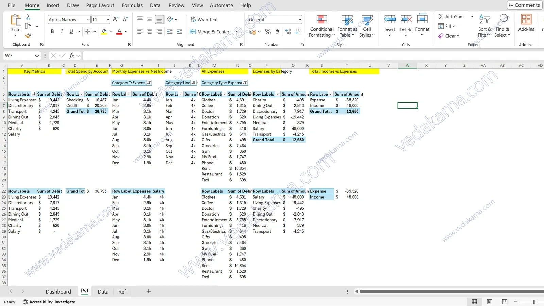Image resolution: width=544 pixels, height=306 pixels.
Task: Switch to the Dashboard sheet
Action: [58, 292]
